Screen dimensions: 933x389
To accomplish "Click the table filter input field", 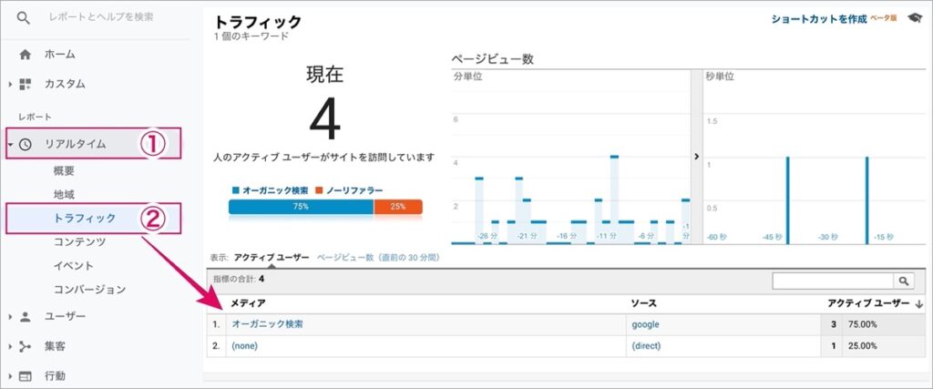I will tap(833, 281).
